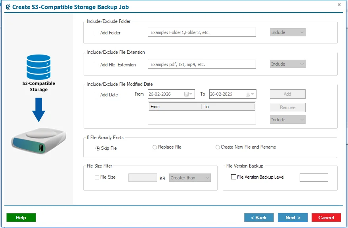Open the From date calendar picker
The height and width of the screenshot is (228, 348).
click(x=188, y=94)
